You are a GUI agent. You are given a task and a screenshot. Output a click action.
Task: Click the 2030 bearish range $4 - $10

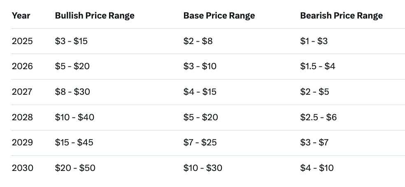[x=317, y=168]
